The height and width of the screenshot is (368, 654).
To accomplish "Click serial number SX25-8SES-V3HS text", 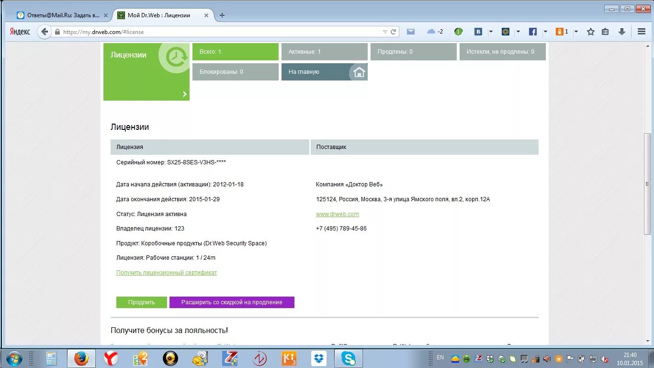I will click(196, 162).
